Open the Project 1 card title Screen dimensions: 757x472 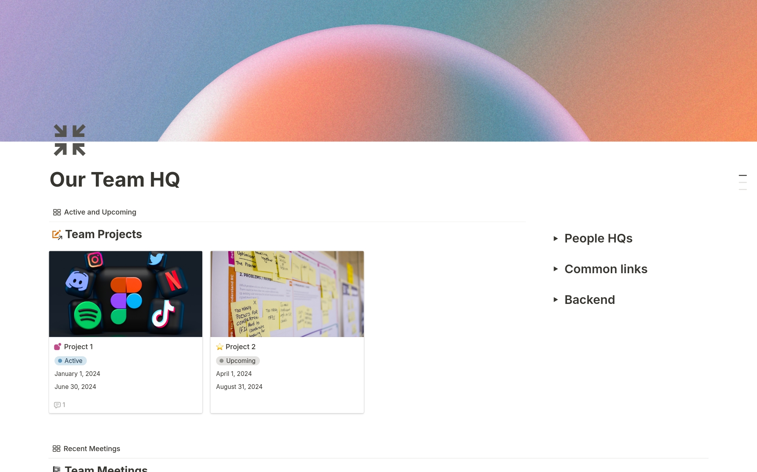coord(78,347)
